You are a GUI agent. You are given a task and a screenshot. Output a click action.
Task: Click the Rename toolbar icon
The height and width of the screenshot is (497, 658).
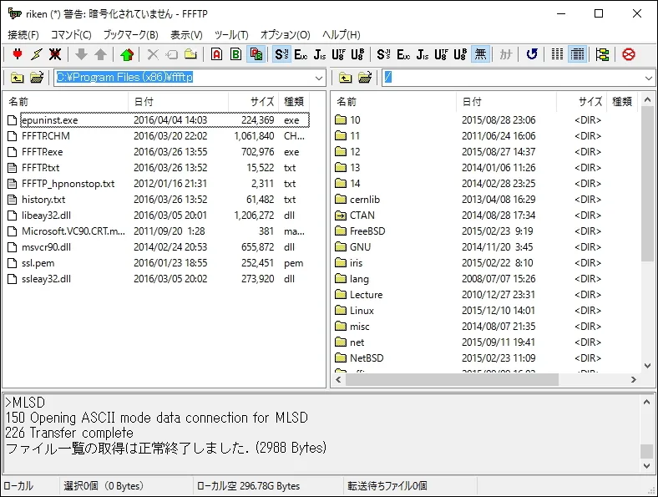point(172,54)
